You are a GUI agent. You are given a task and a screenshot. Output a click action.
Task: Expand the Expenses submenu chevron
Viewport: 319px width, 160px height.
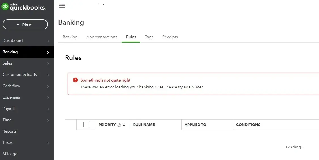(x=48, y=97)
